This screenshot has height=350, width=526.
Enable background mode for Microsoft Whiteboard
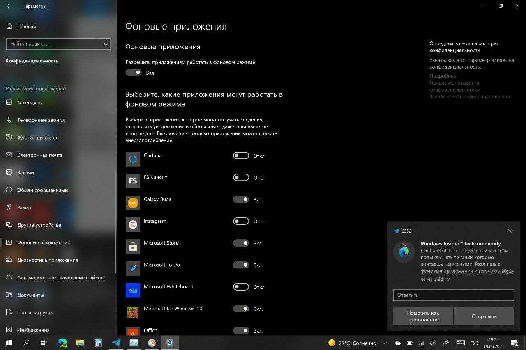click(241, 287)
